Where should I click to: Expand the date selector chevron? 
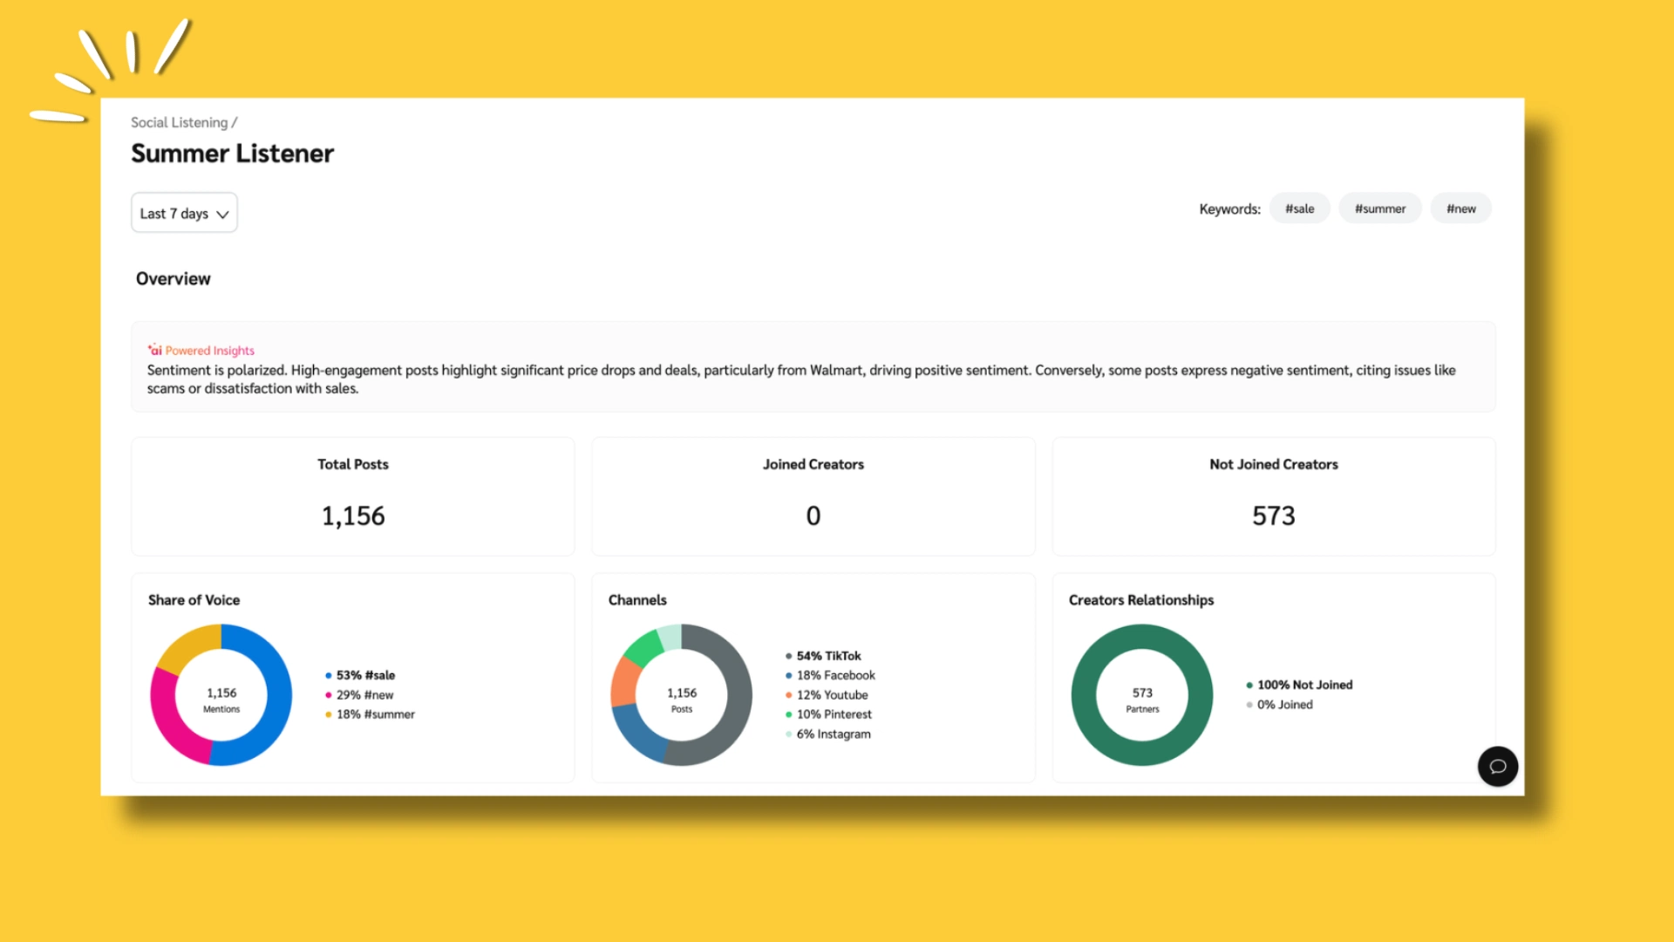pyautogui.click(x=222, y=213)
